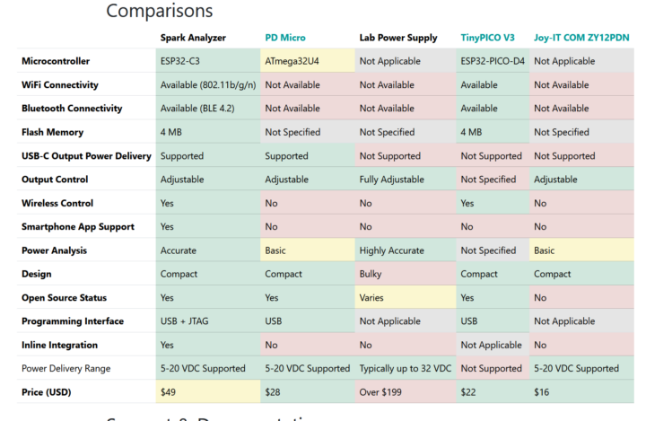Select PD Micro's Basic power analysis cell
646x421 pixels.
308,250
